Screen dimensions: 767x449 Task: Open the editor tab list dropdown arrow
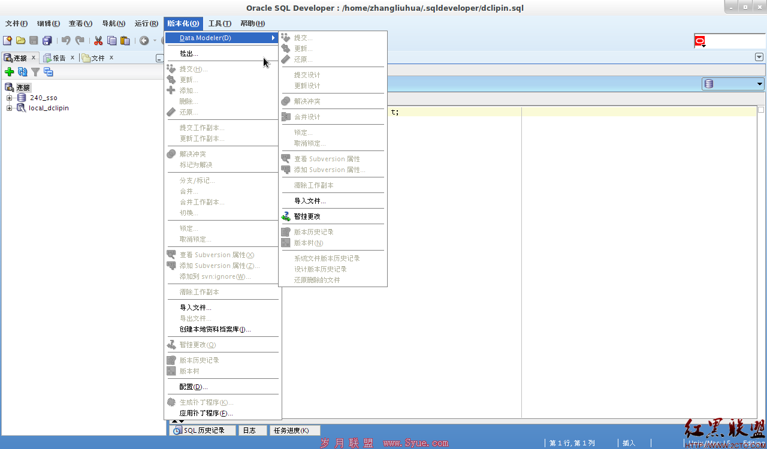(759, 57)
